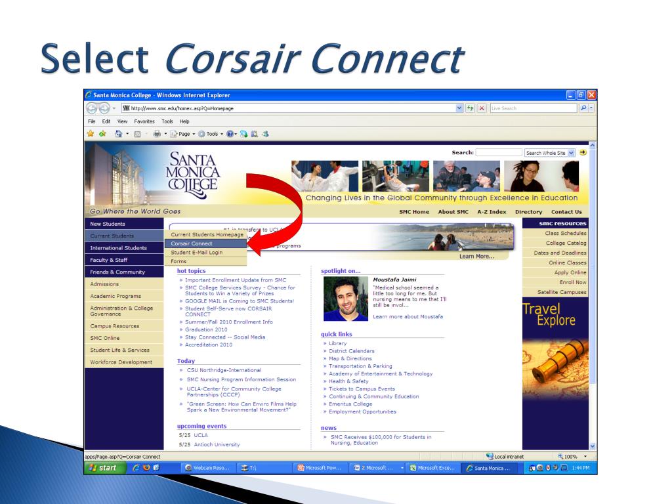672x504 pixels.
Task: Open the View menu
Action: [x=122, y=121]
